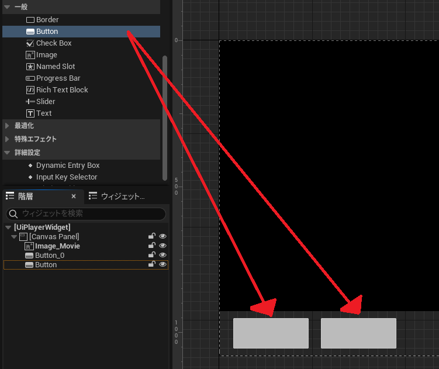Image resolution: width=439 pixels, height=369 pixels.
Task: Click the Border label in palette
Action: [x=47, y=20]
